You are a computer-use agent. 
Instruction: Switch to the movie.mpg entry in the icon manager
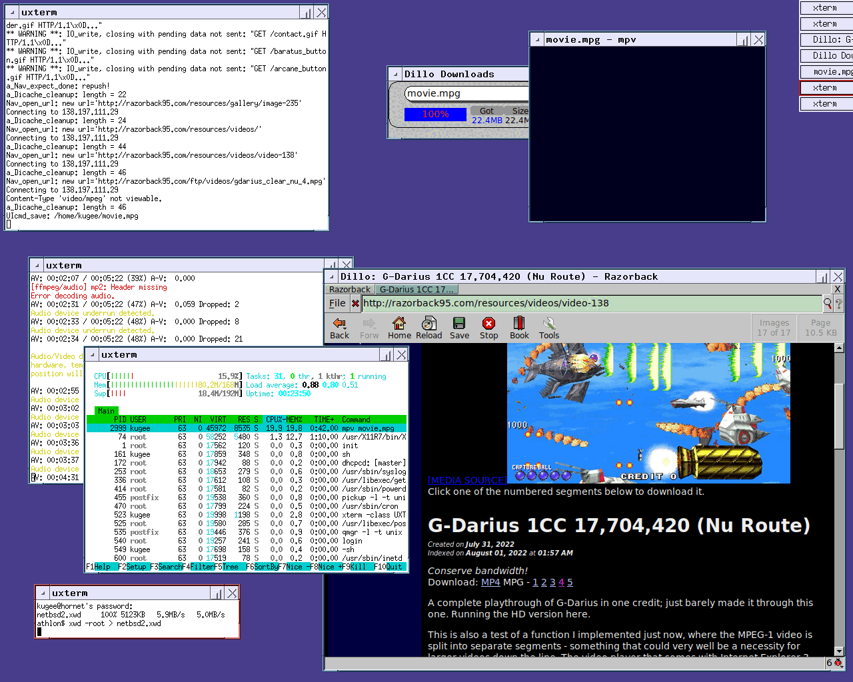(x=827, y=72)
